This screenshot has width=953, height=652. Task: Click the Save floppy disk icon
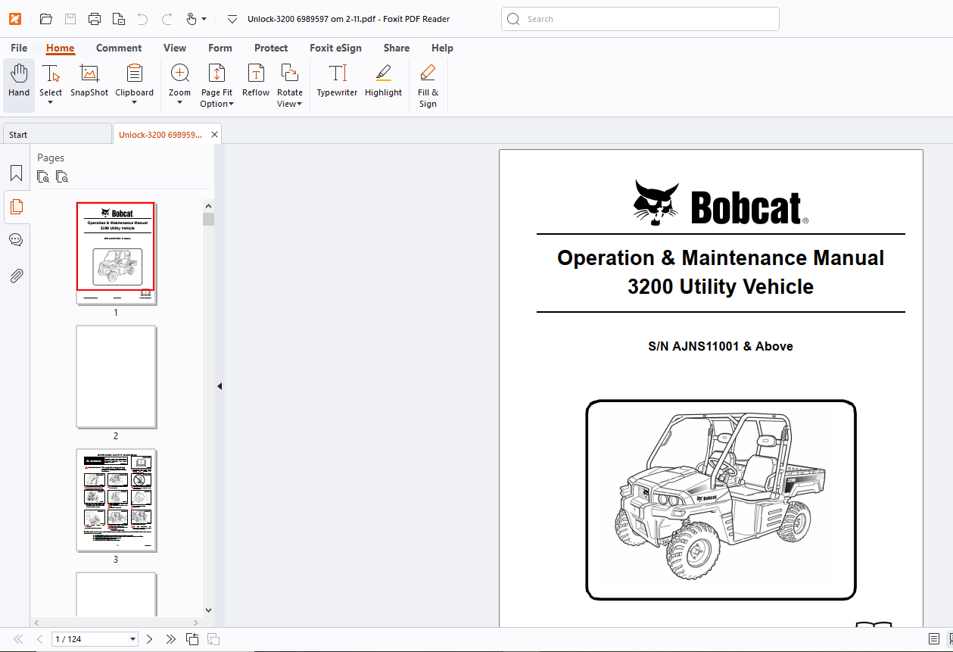point(70,19)
